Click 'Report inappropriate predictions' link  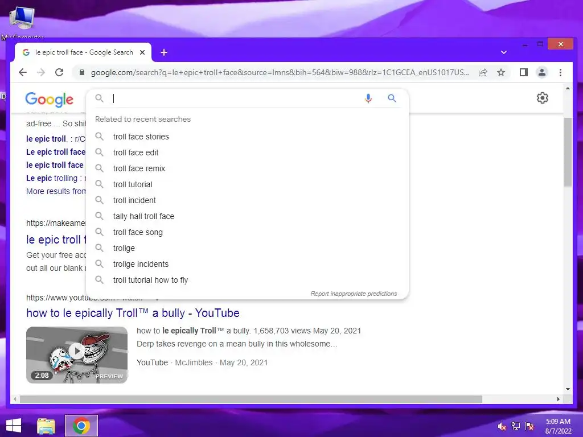pyautogui.click(x=354, y=294)
